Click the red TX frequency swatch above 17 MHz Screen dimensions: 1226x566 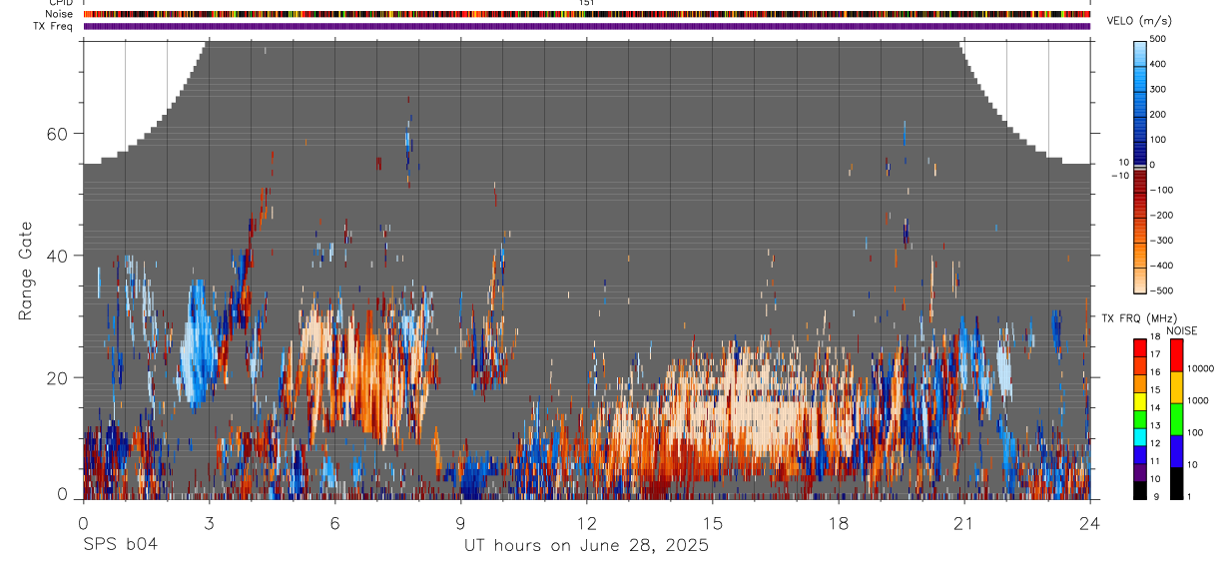tap(1140, 346)
